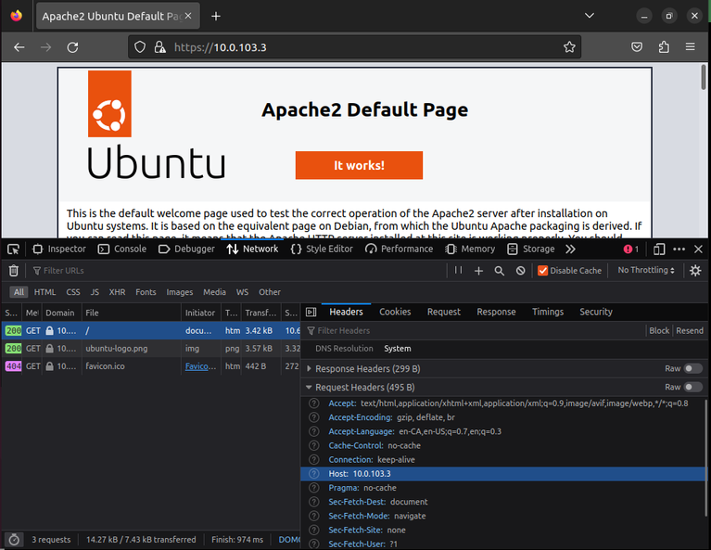
Task: Toggle Raw switch for Response Headers
Action: pyautogui.click(x=692, y=368)
